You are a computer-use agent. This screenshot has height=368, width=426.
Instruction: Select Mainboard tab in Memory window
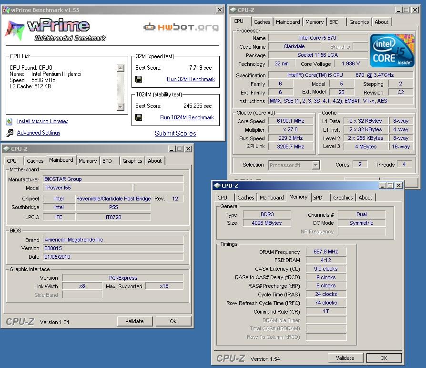pos(272,198)
